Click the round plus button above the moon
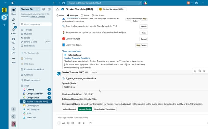The image size is (208, 129). (x=13, y=109)
